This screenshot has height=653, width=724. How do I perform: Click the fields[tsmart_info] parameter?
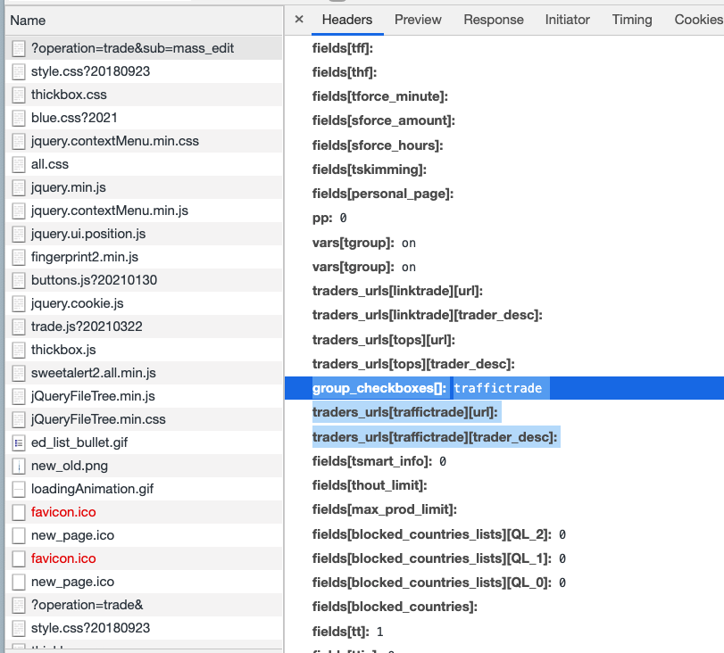point(379,461)
